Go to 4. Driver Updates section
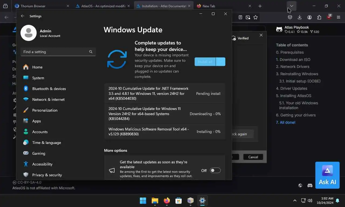The height and width of the screenshot is (207, 345). click(291, 88)
